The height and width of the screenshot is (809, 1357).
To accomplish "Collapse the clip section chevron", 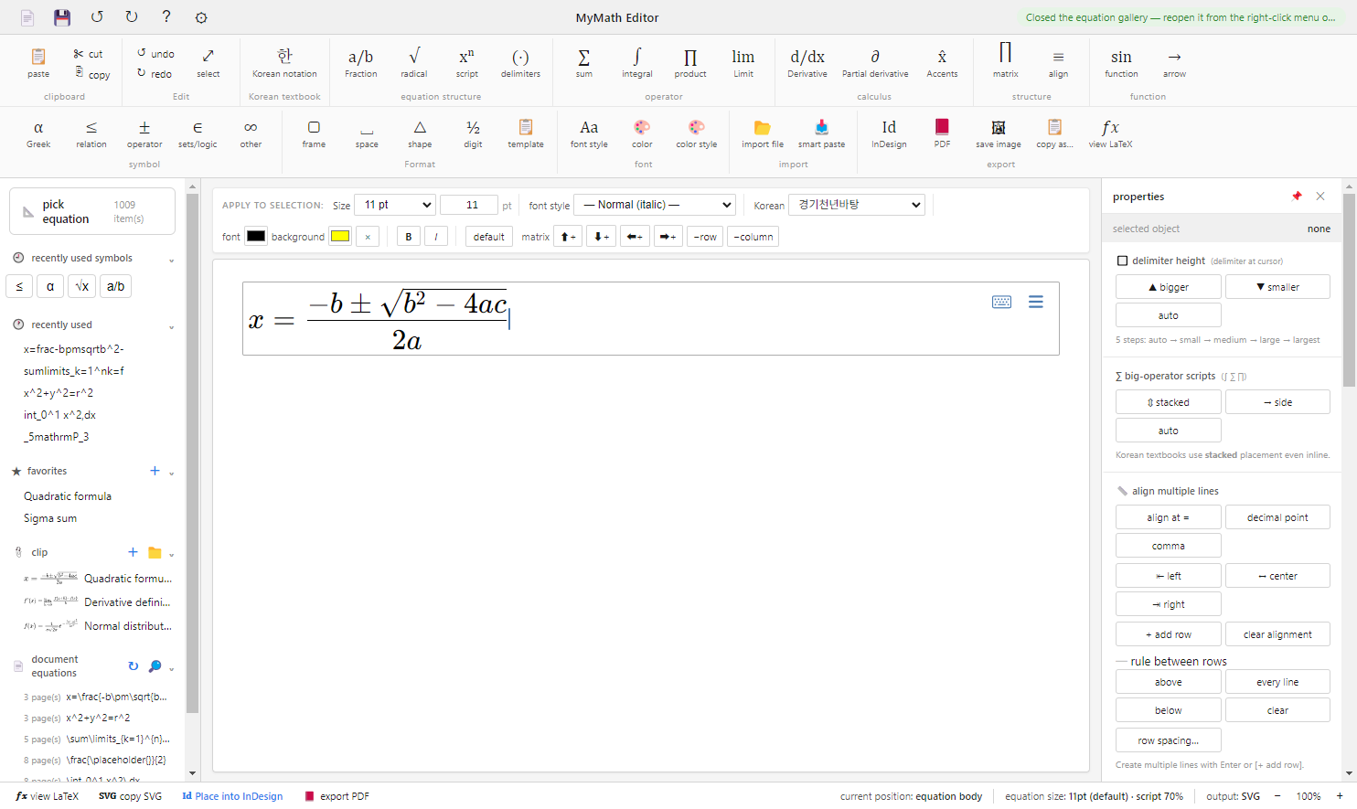I will click(171, 554).
